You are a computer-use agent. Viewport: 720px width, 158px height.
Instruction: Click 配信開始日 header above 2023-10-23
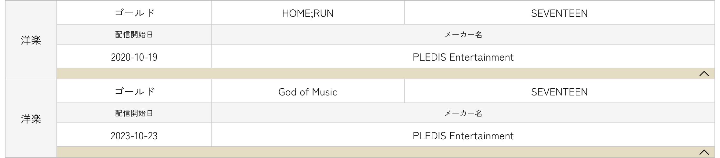point(134,113)
